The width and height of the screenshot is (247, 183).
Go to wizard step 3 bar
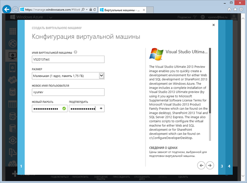tap(222, 97)
